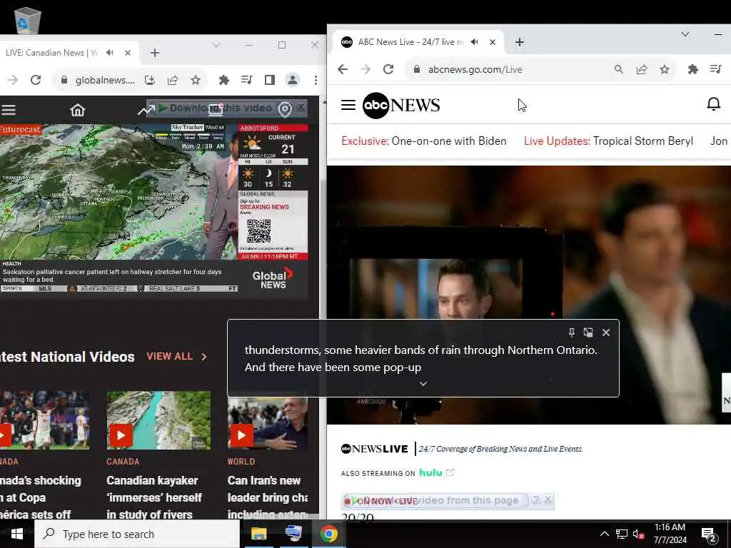Open extensions in the ABC News window
This screenshot has width=731, height=548.
click(693, 69)
